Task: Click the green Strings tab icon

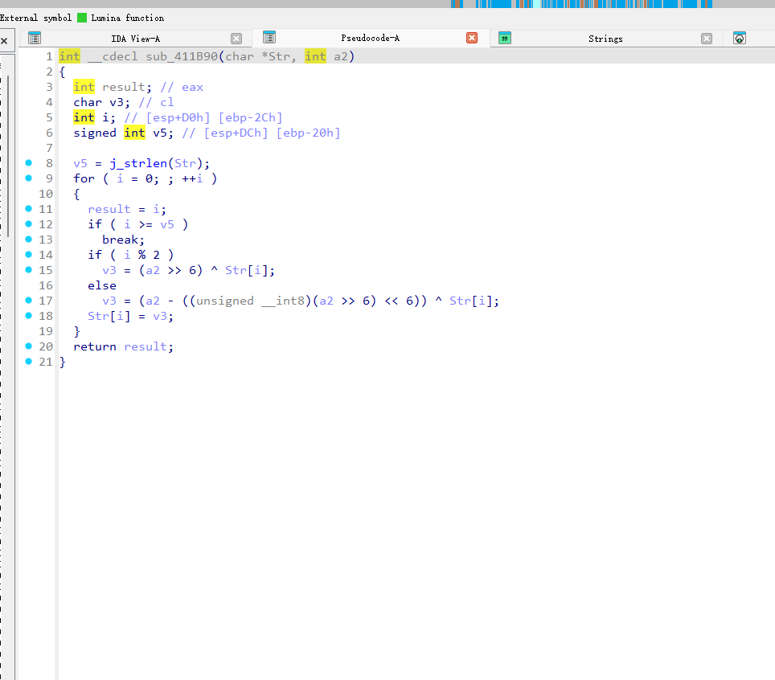Action: (505, 38)
